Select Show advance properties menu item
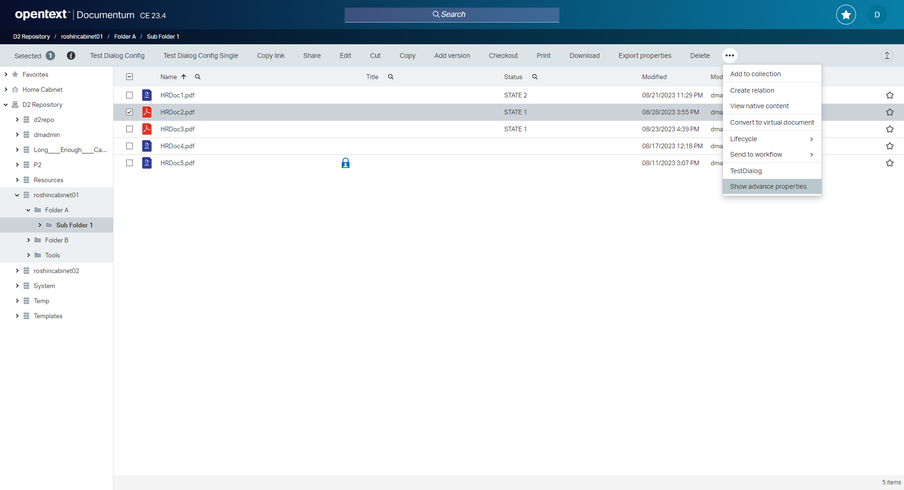Viewport: 904px width, 490px height. 772,186
